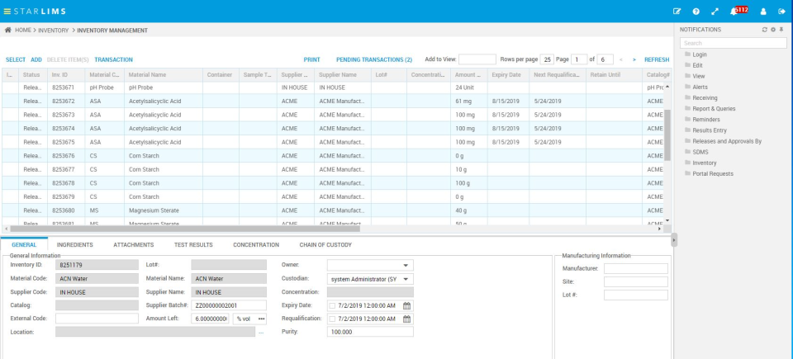The image size is (793, 359).
Task: Expand the Owner dropdown
Action: tap(406, 266)
